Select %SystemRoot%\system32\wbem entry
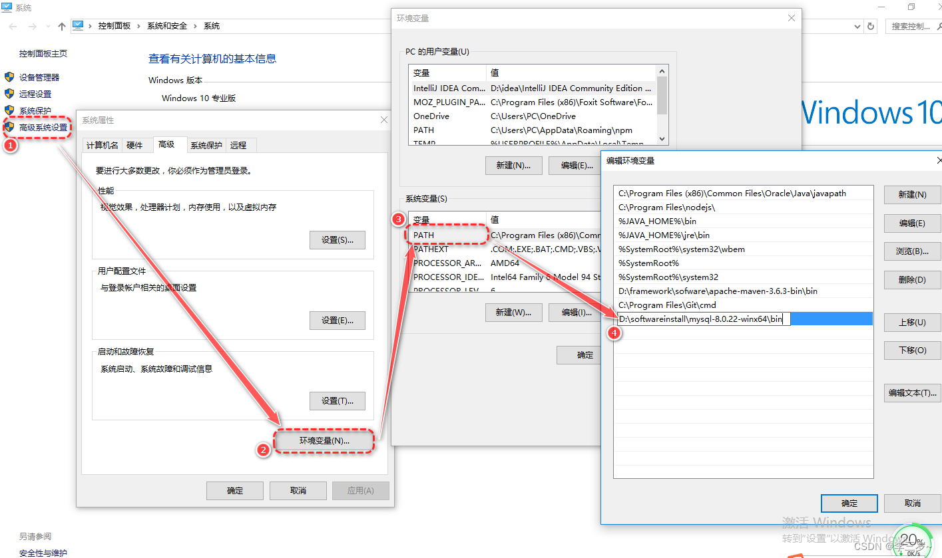 coord(743,249)
